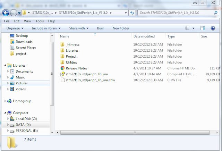This screenshot has height=151, width=222.
Task: Expand the PERSONAL (E:) drive node
Action: click(x=8, y=131)
